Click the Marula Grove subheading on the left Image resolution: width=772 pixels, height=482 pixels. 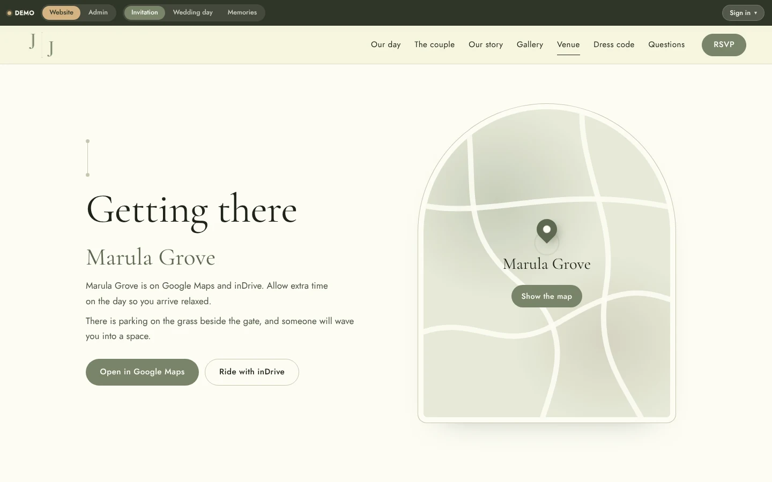coord(151,258)
